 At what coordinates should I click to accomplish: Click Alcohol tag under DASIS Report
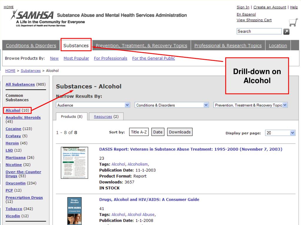coord(118,164)
